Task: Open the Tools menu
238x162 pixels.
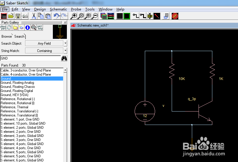Action: (x=90, y=9)
